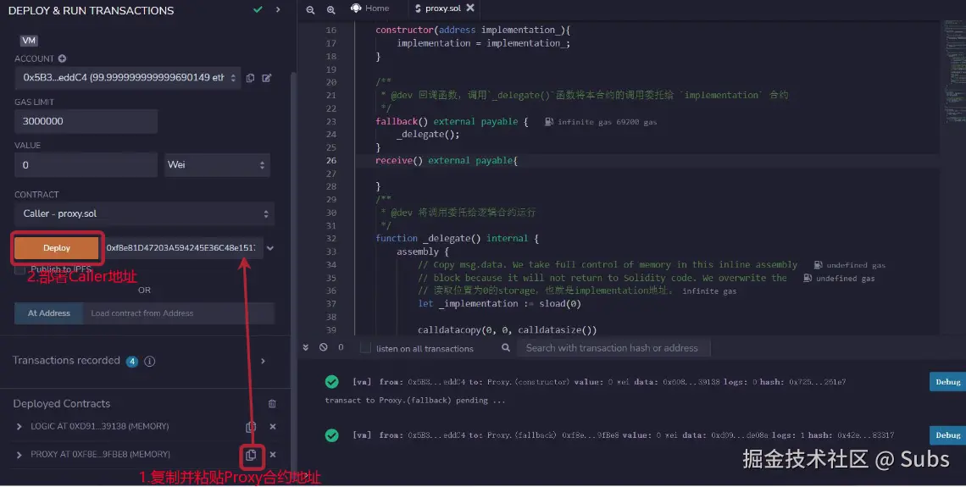Click the zoom out magnifier icon
The width and height of the screenshot is (966, 487).
[x=310, y=9]
